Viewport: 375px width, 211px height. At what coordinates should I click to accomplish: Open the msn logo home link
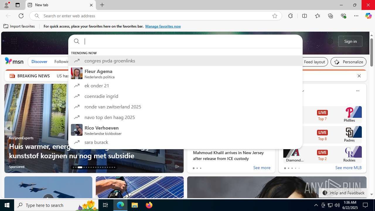[14, 61]
